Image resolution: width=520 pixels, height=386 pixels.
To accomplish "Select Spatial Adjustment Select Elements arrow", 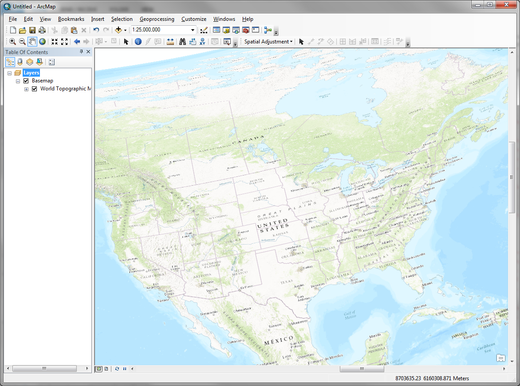I will (301, 42).
